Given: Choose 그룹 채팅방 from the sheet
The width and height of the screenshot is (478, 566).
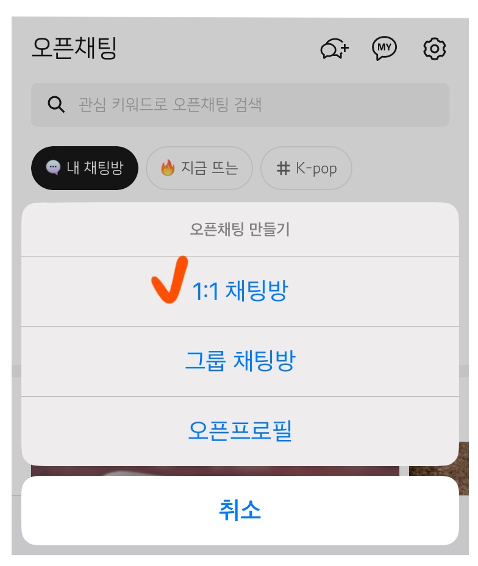Looking at the screenshot, I should click(x=240, y=361).
